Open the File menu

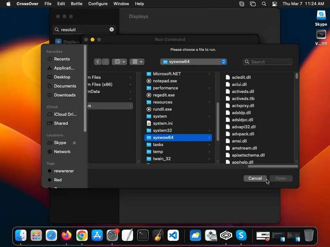coord(48,4)
